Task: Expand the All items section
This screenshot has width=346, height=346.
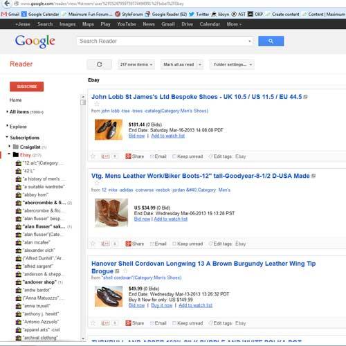Action: tap(7, 111)
